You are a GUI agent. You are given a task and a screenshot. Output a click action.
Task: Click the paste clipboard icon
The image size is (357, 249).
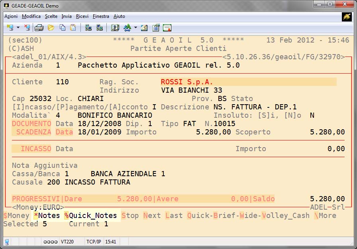pyautogui.click(x=73, y=28)
